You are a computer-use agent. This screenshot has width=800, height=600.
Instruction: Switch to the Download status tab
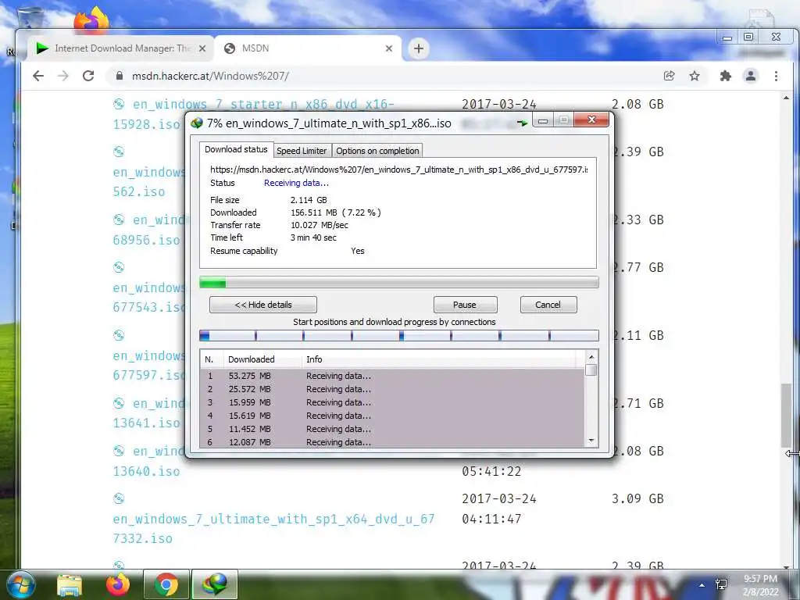236,149
